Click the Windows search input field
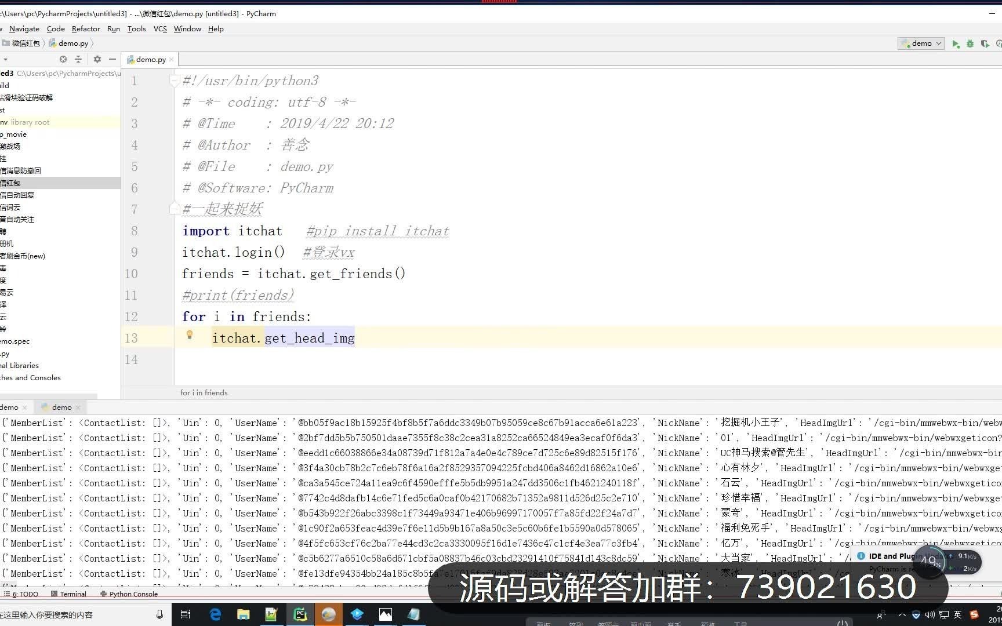 (x=75, y=615)
